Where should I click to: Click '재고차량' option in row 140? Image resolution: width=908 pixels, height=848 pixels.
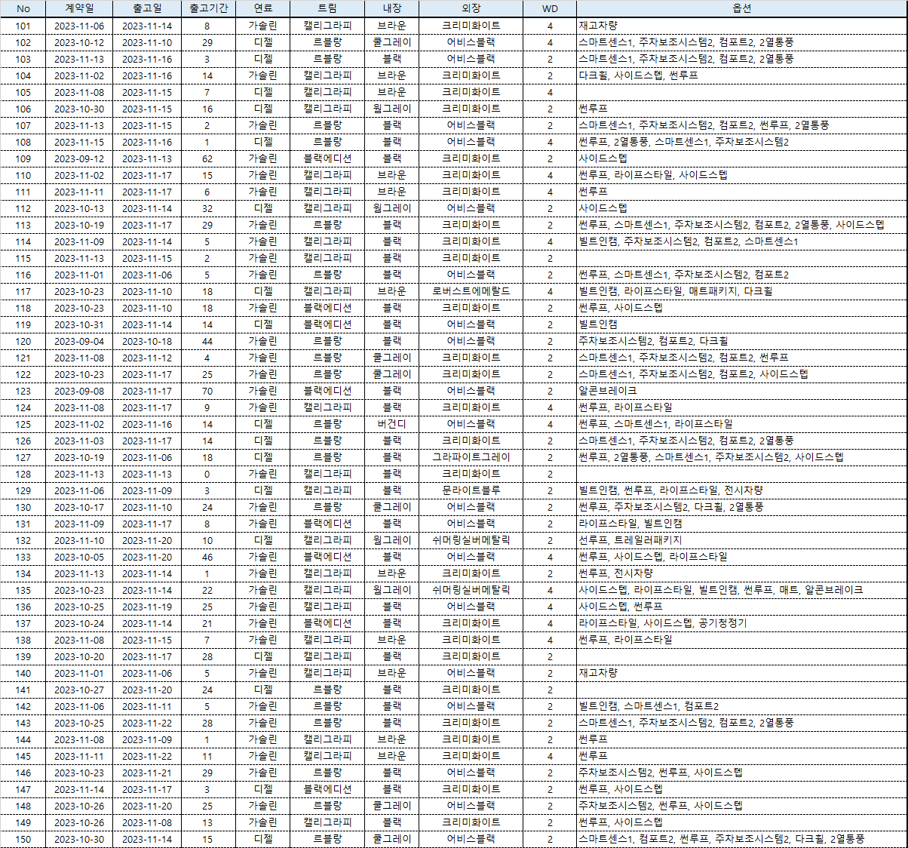[x=598, y=673]
